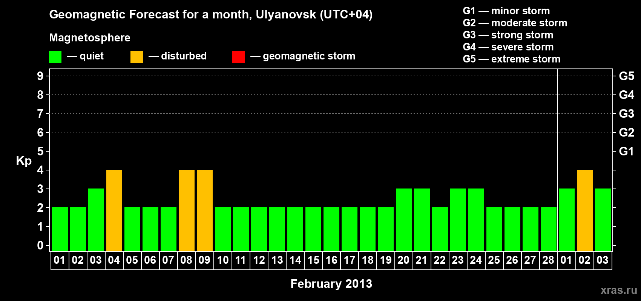Click the 'G3' label on right axis
Screen dimensions: 641x301
[627, 114]
